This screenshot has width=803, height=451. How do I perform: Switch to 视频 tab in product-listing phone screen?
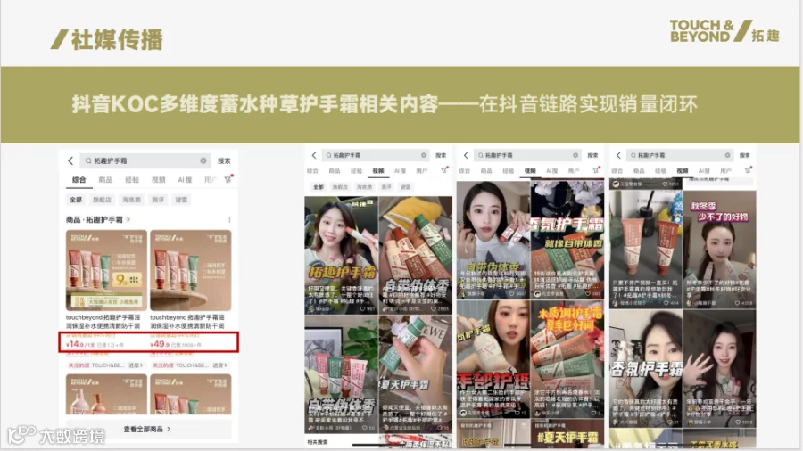tap(158, 179)
